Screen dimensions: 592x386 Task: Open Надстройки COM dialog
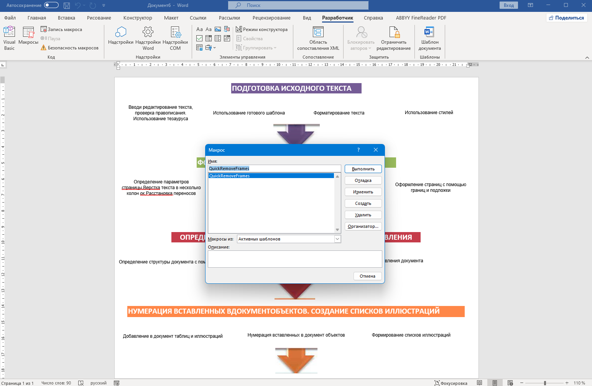click(x=175, y=38)
